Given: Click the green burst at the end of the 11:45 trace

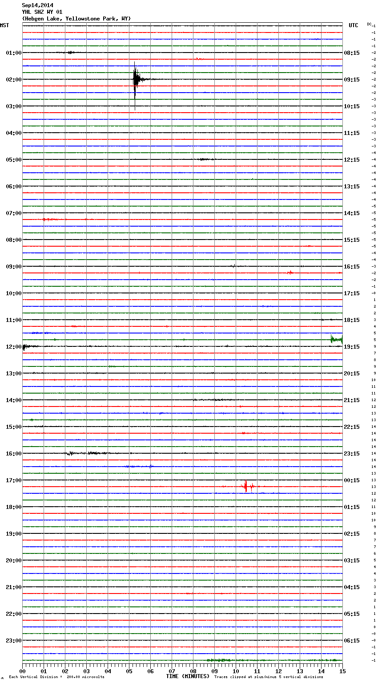Looking at the screenshot, I should pos(336,339).
